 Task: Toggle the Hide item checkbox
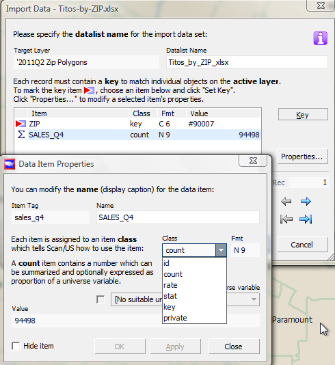pos(16,346)
